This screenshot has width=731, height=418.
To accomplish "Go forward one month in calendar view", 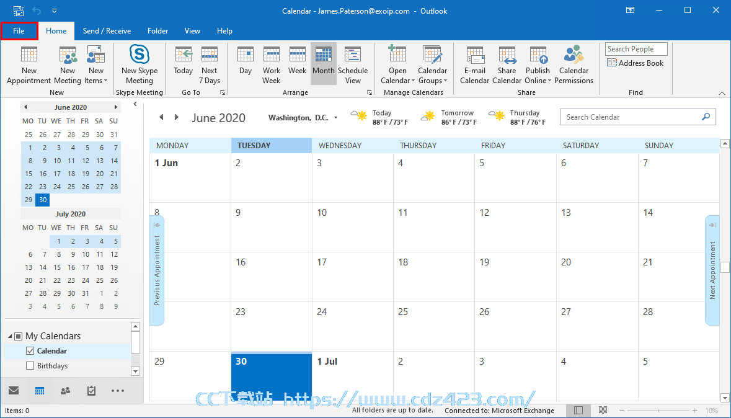I will (x=176, y=117).
